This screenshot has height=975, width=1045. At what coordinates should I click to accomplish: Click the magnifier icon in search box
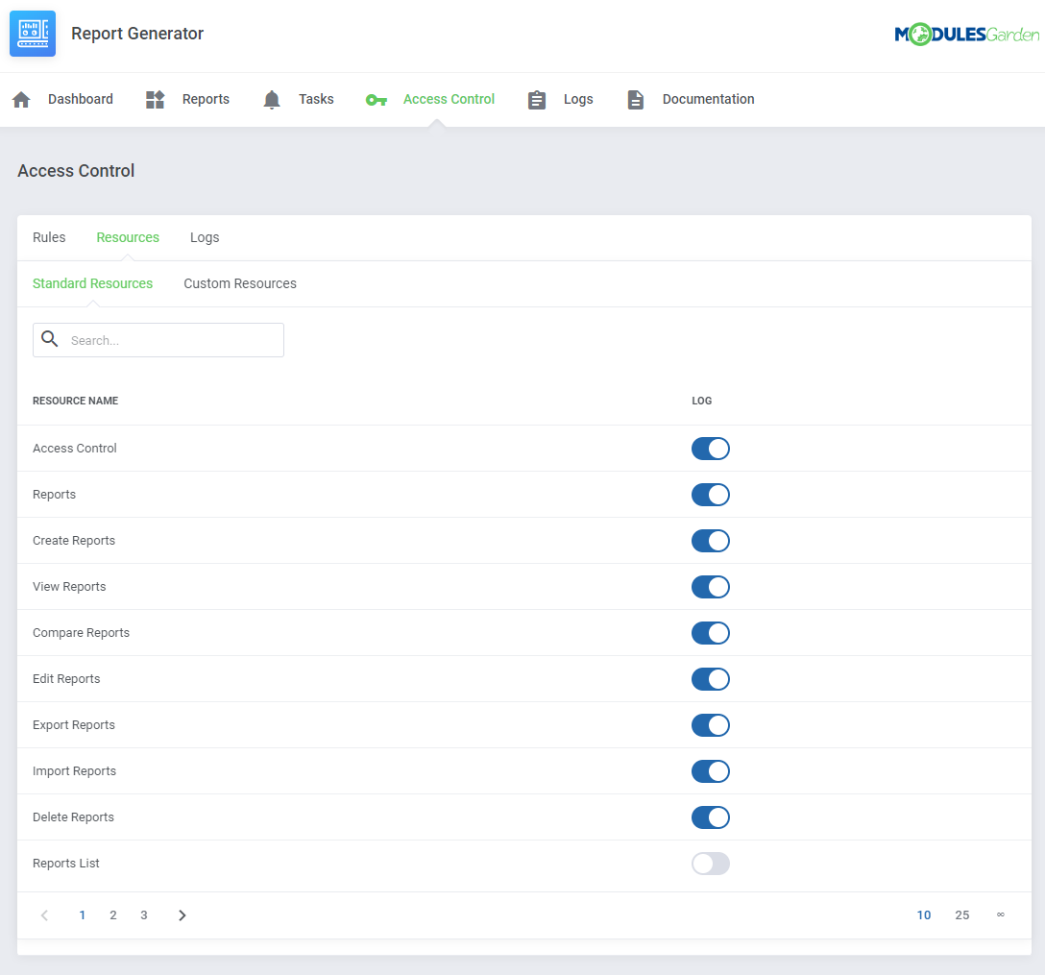(x=50, y=339)
